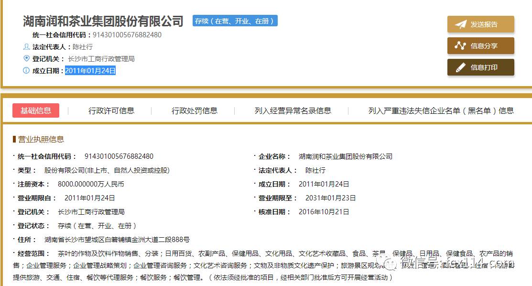This screenshot has width=532, height=286.
Task: Click 成立日期 value in license info
Action: coord(324,184)
